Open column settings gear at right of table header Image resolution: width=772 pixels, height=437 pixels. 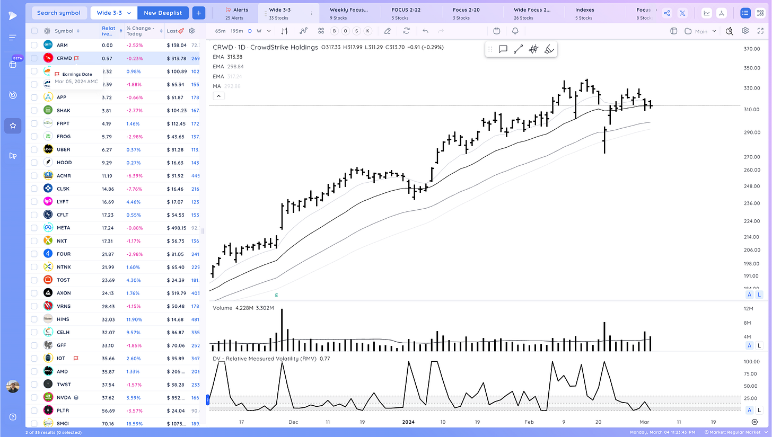pyautogui.click(x=192, y=31)
